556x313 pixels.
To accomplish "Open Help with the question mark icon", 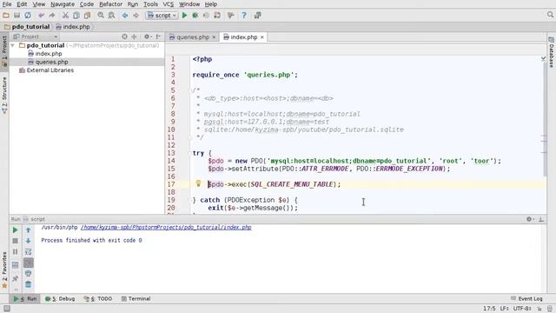I will pos(244,16).
